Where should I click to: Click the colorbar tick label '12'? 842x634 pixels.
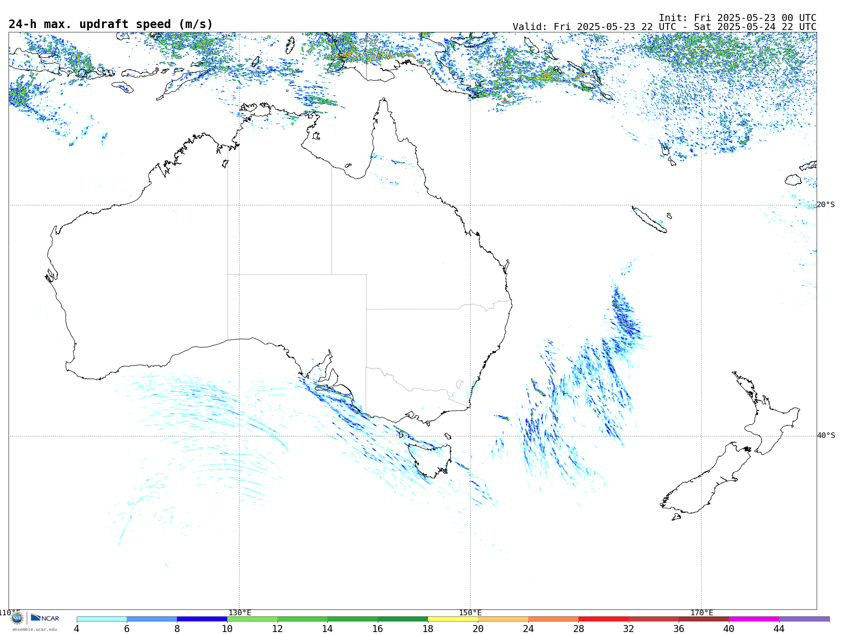coord(278,629)
